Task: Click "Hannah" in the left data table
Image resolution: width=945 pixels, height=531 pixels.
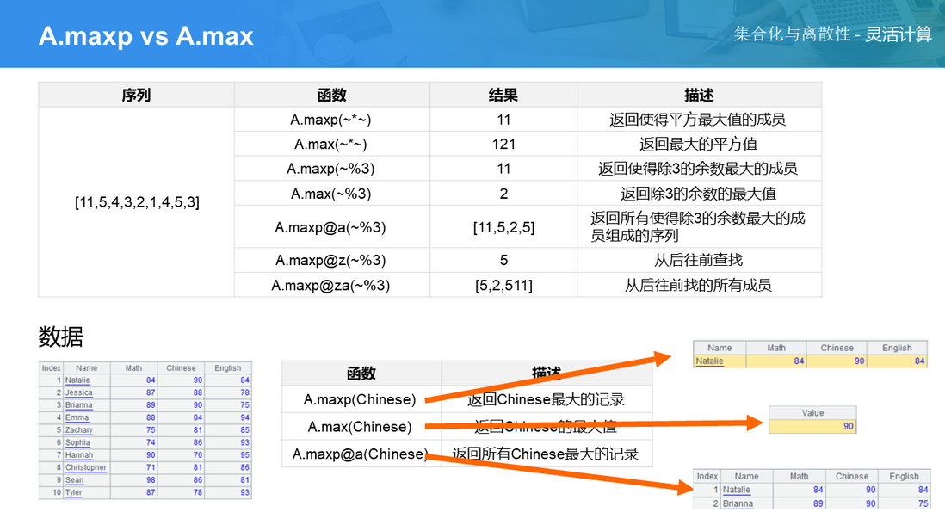Action: [x=79, y=455]
